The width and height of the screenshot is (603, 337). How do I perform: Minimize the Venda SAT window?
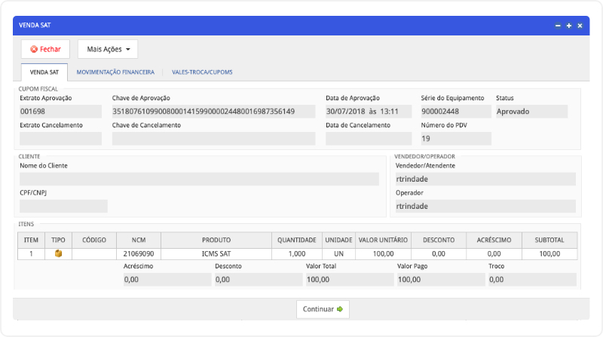click(558, 26)
